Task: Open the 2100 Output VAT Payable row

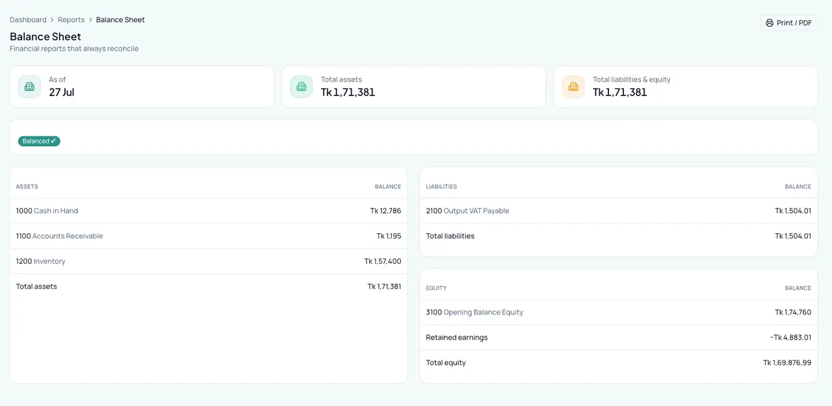Action: pyautogui.click(x=619, y=210)
